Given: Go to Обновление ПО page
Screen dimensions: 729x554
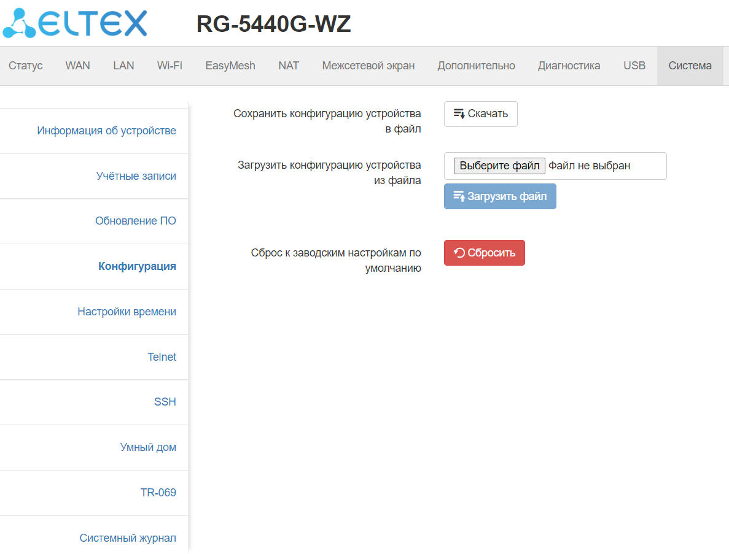Looking at the screenshot, I should 135,221.
